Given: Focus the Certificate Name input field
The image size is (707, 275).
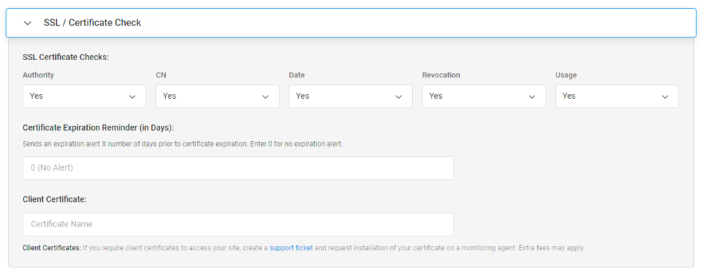Looking at the screenshot, I should click(x=238, y=225).
